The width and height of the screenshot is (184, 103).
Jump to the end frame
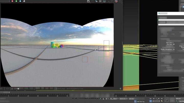pos(162,98)
